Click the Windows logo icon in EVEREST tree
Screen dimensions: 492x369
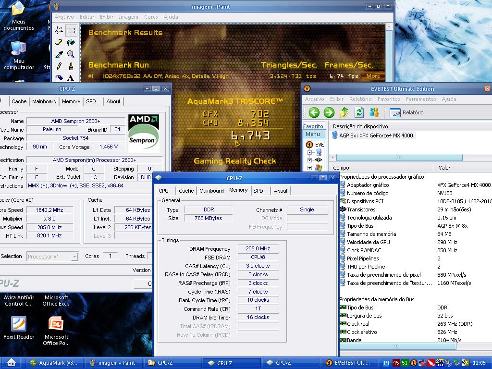point(319,168)
